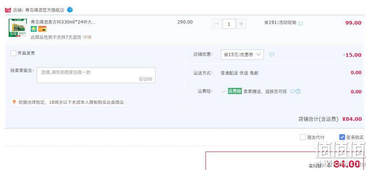Increase quantity with the plus button
Image resolution: width=369 pixels, height=170 pixels.
point(241,24)
